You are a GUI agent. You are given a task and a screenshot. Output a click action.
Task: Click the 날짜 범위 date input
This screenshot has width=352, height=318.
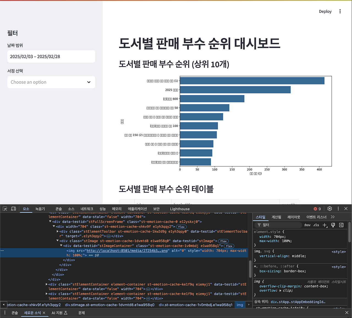(x=51, y=56)
